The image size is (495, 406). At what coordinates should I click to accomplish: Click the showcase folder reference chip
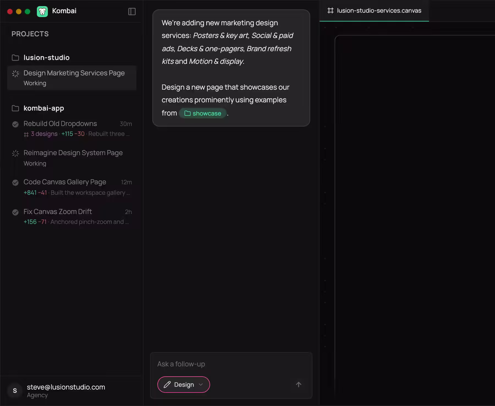pos(203,113)
